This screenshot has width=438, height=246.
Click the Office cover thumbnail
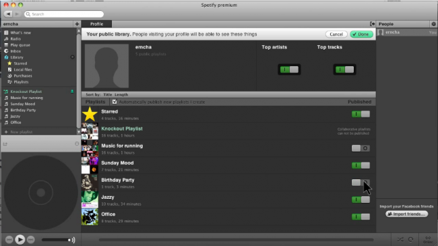(x=90, y=216)
